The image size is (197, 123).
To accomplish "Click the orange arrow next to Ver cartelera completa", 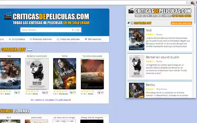I will [70, 100].
